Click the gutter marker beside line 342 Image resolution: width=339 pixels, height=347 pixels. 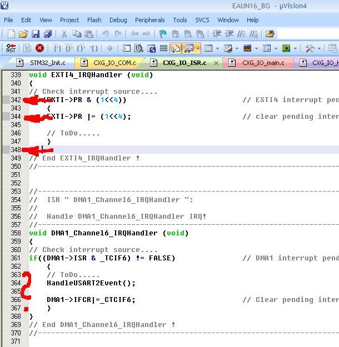[x=6, y=100]
